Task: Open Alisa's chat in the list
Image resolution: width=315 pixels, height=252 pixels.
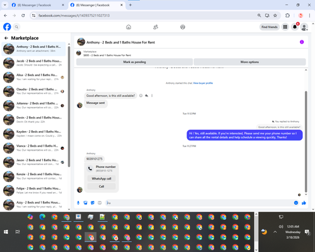Action: click(33, 77)
